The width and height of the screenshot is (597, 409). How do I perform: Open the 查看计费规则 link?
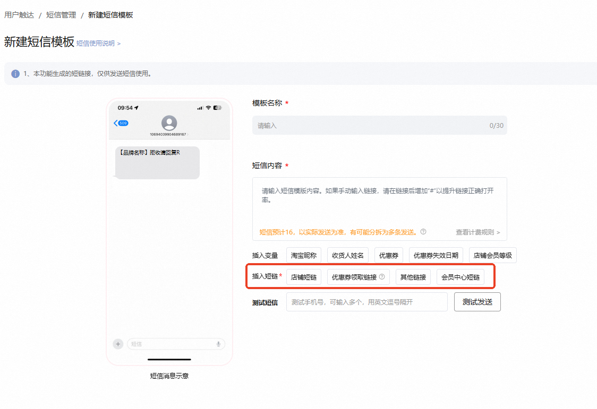coord(478,232)
